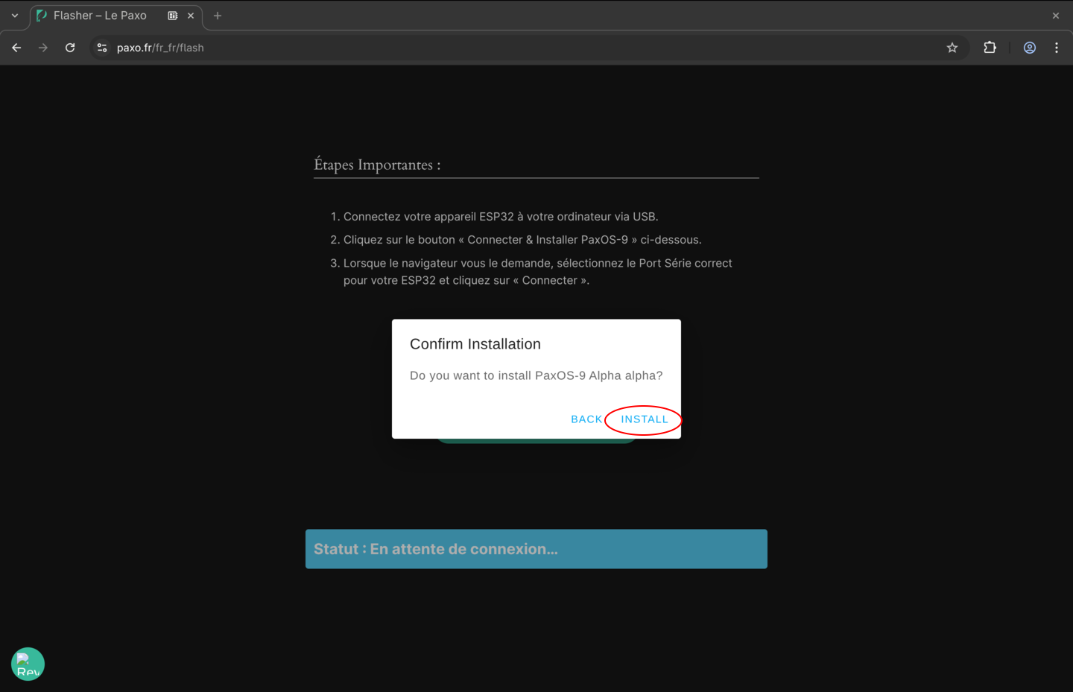The height and width of the screenshot is (692, 1073).
Task: Open the green Rev floating badge
Action: point(28,664)
